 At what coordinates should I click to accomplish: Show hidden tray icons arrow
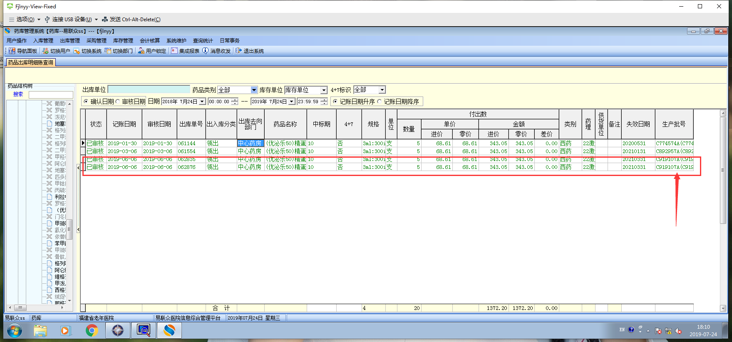coord(648,331)
